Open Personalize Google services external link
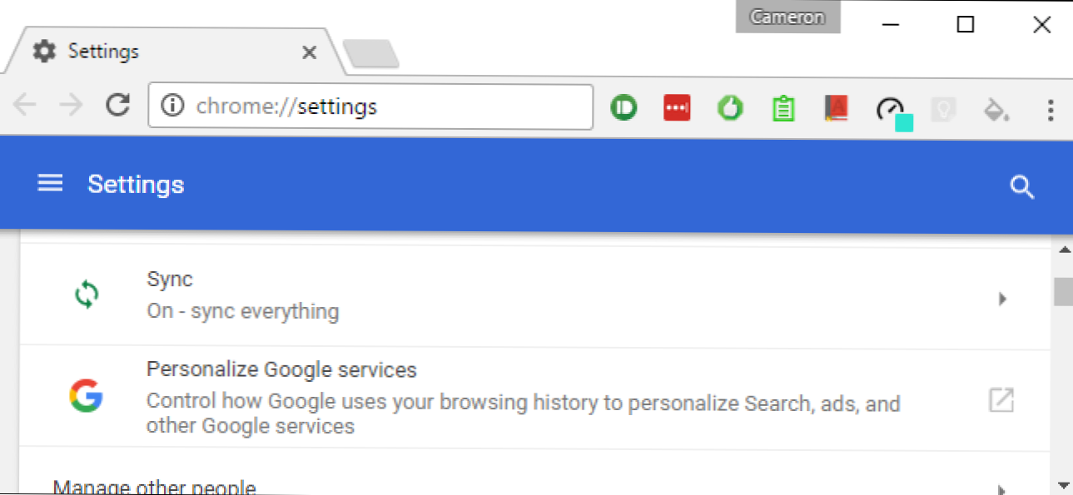Image resolution: width=1073 pixels, height=495 pixels. click(x=1001, y=399)
